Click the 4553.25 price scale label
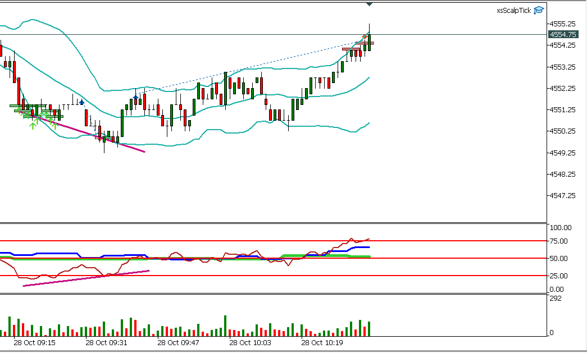 562,67
